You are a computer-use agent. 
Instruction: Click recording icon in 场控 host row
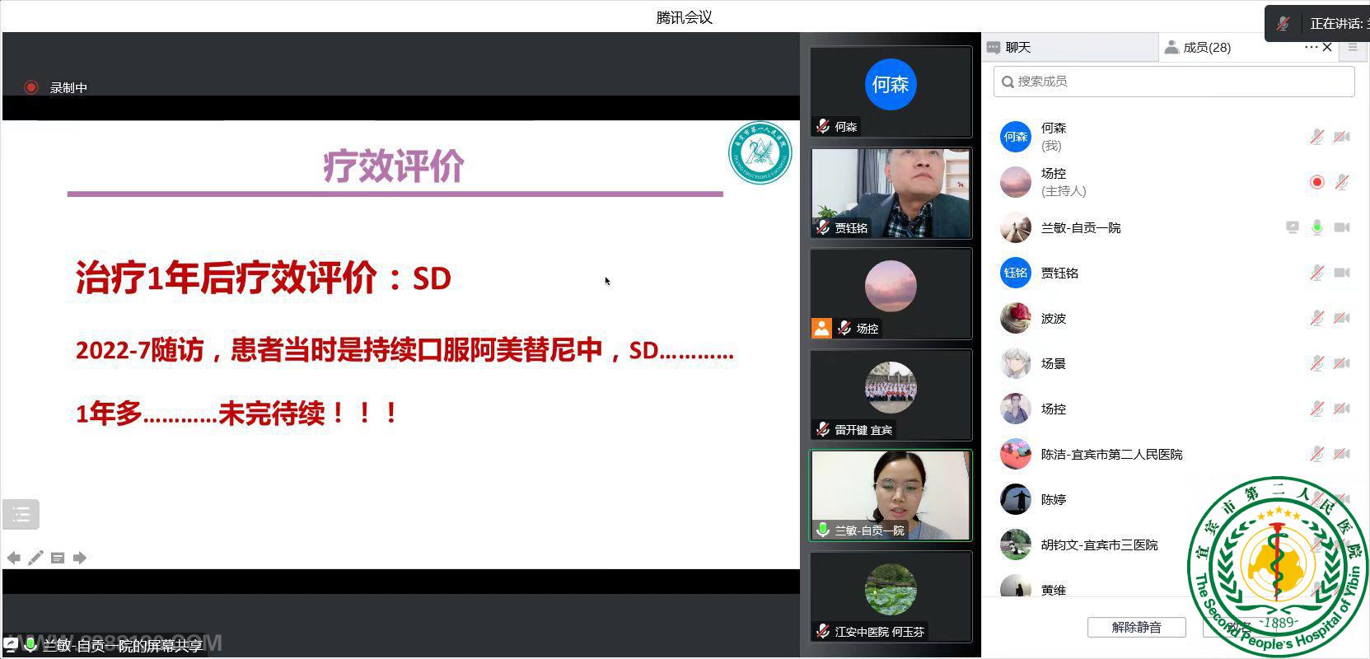[x=1316, y=182]
